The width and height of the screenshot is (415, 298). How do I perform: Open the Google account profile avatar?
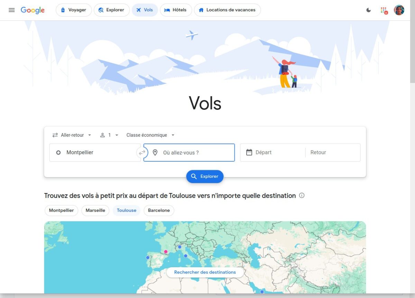coord(399,10)
